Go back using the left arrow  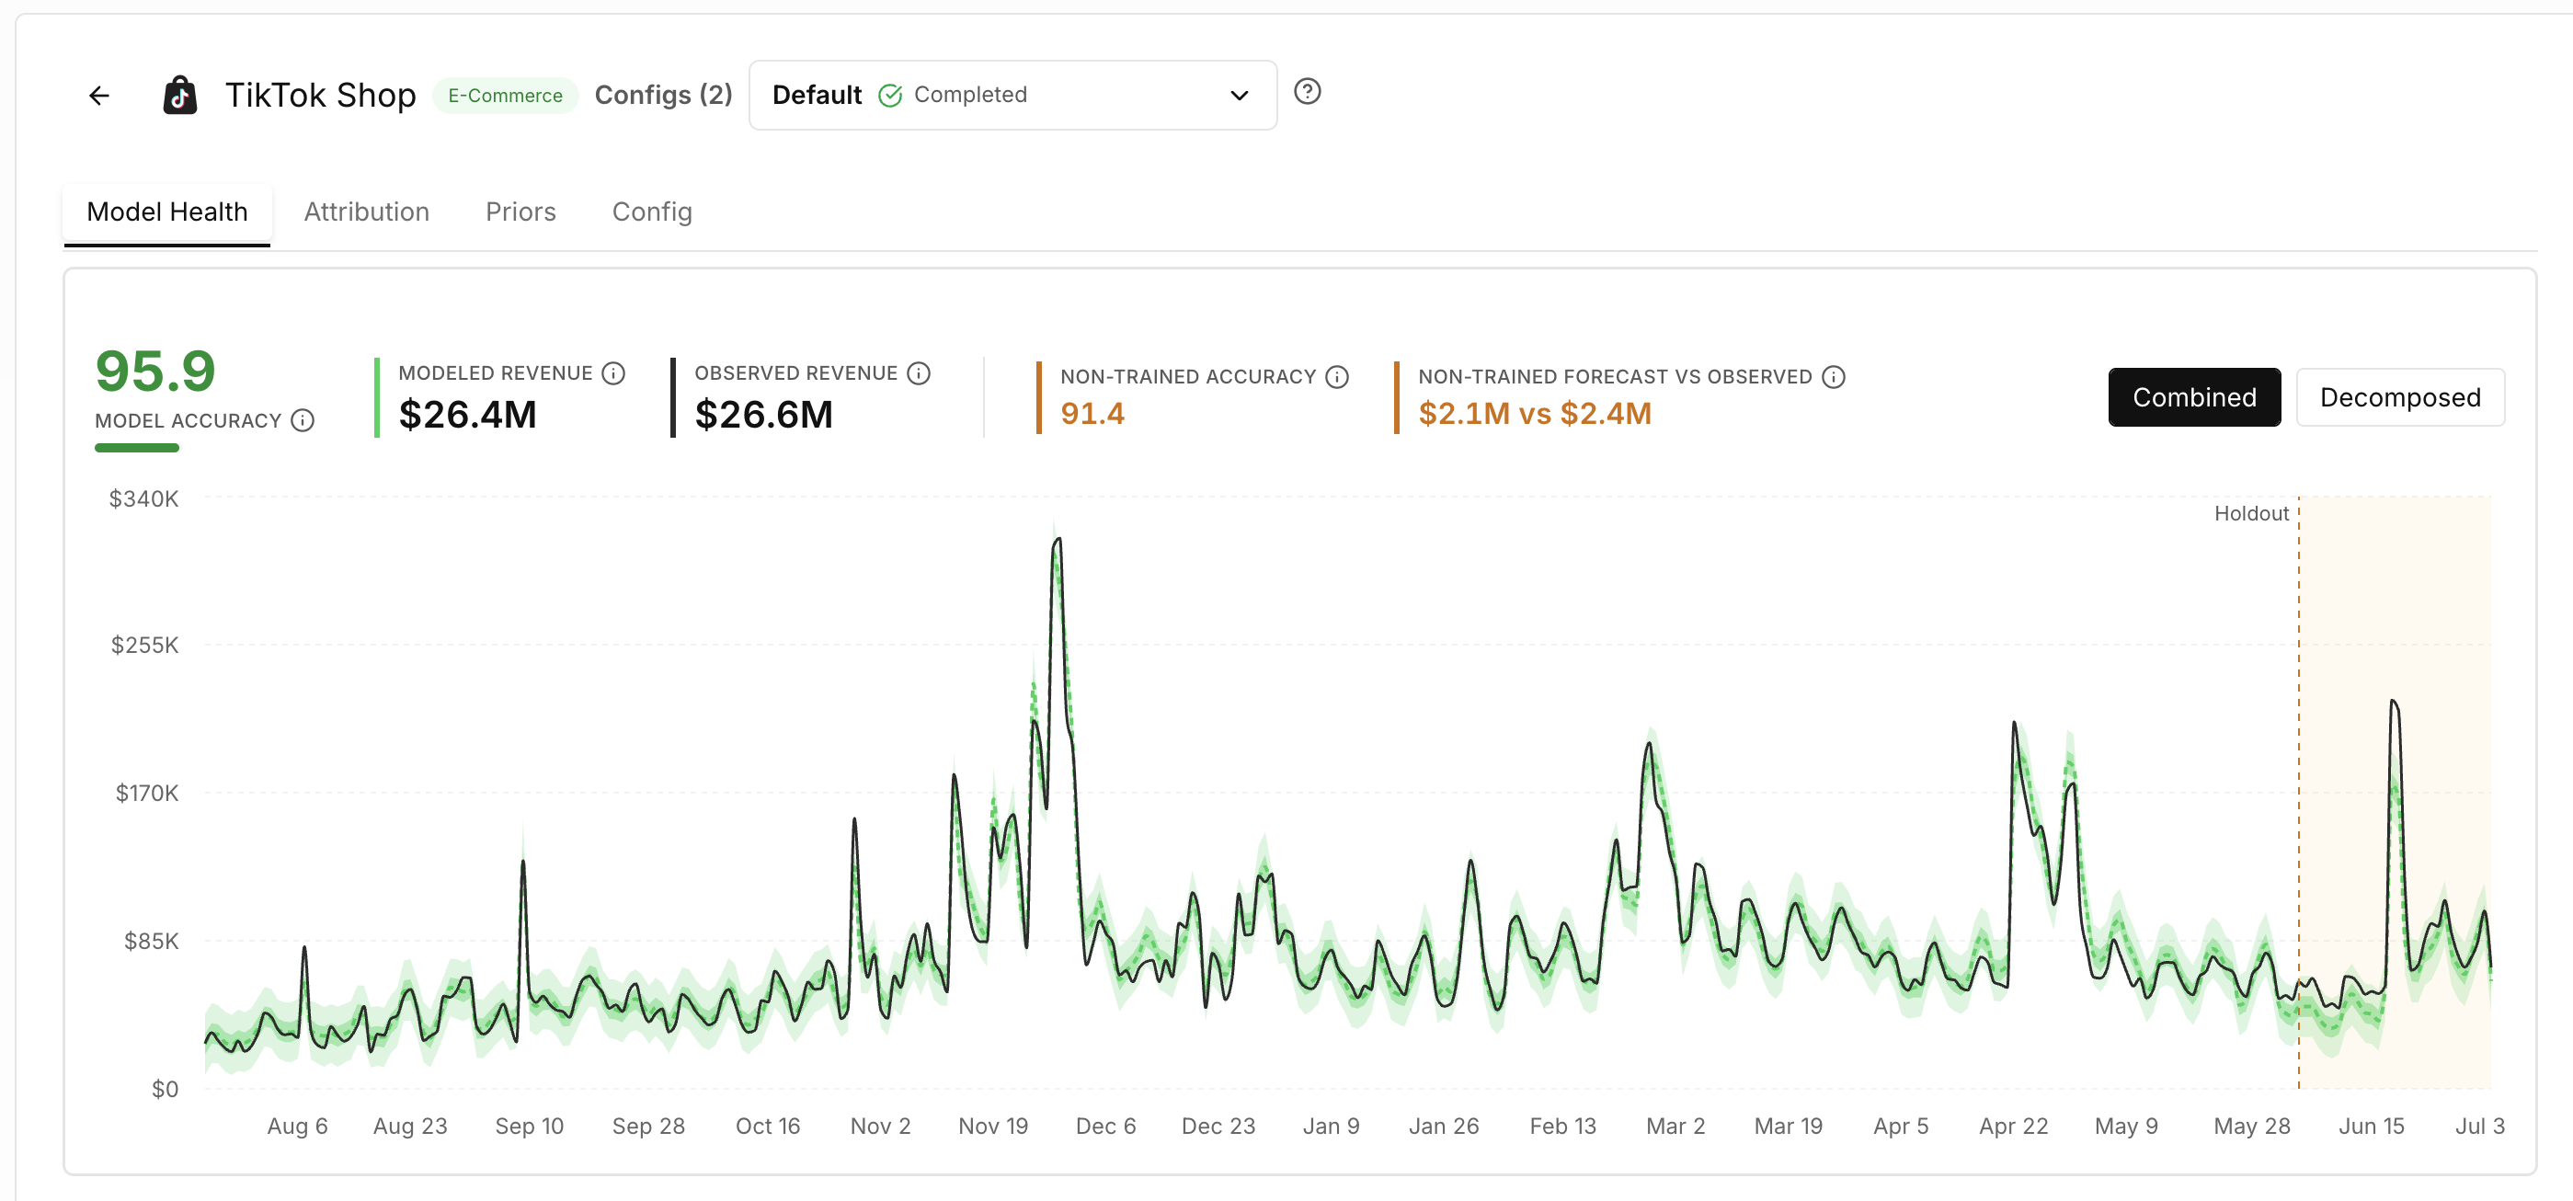pos(99,95)
